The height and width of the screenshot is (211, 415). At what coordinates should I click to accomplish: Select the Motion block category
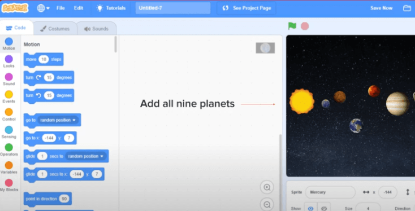coord(8,44)
